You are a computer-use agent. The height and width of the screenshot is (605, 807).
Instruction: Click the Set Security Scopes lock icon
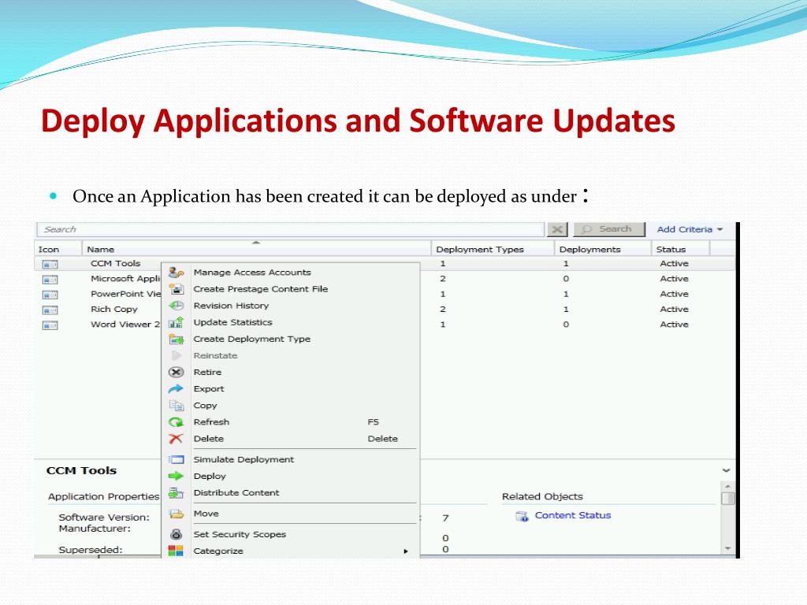click(176, 535)
